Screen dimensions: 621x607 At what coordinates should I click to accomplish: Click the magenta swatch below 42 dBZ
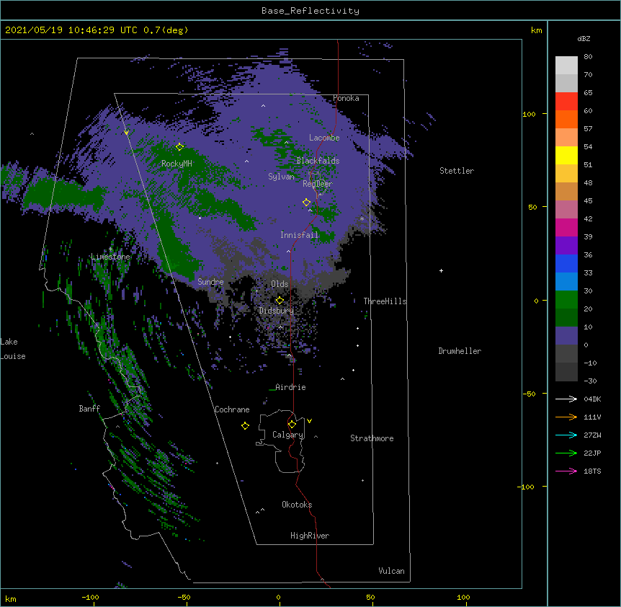click(566, 227)
